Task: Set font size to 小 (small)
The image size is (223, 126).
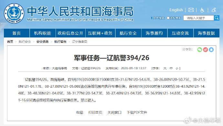Action: coord(177,68)
